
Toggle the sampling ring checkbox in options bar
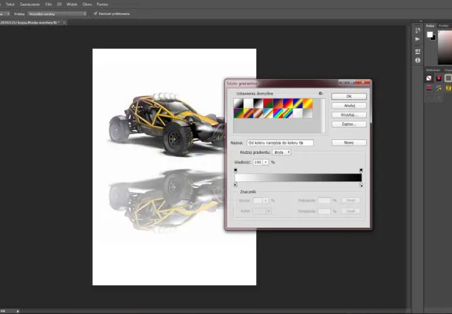(95, 14)
